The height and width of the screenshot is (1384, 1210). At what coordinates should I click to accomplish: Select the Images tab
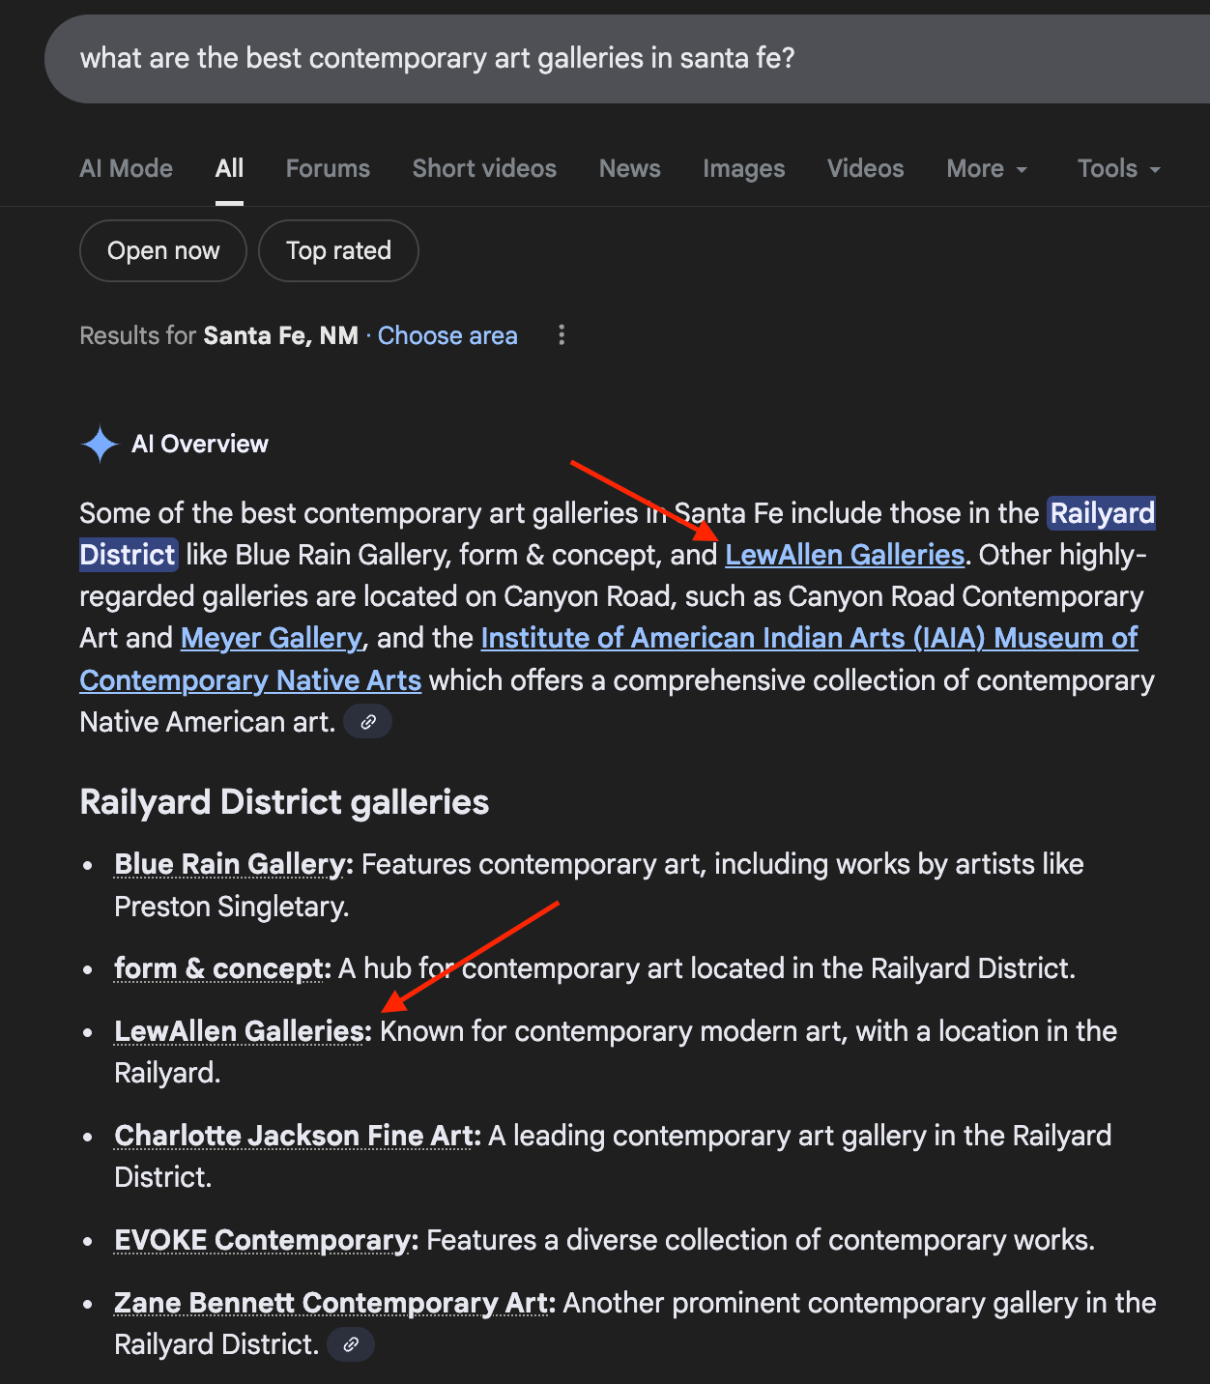pos(743,169)
